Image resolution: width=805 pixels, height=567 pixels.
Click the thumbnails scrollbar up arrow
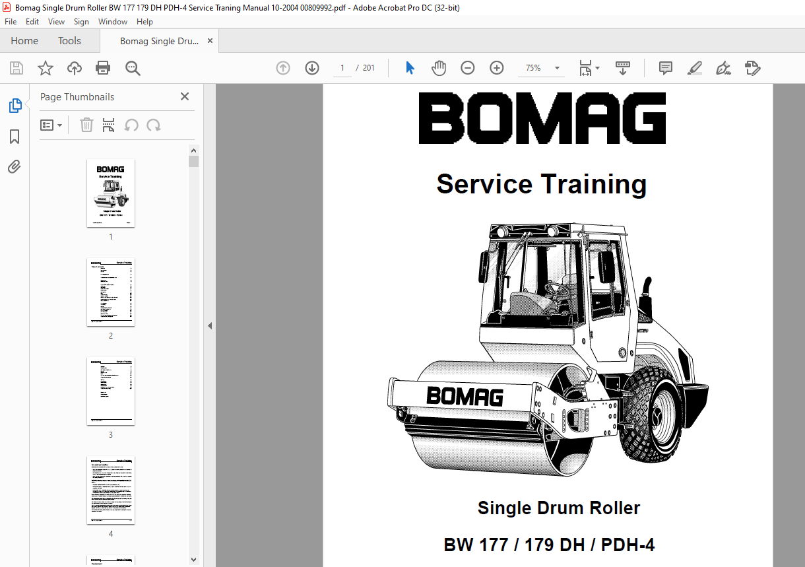coord(193,150)
